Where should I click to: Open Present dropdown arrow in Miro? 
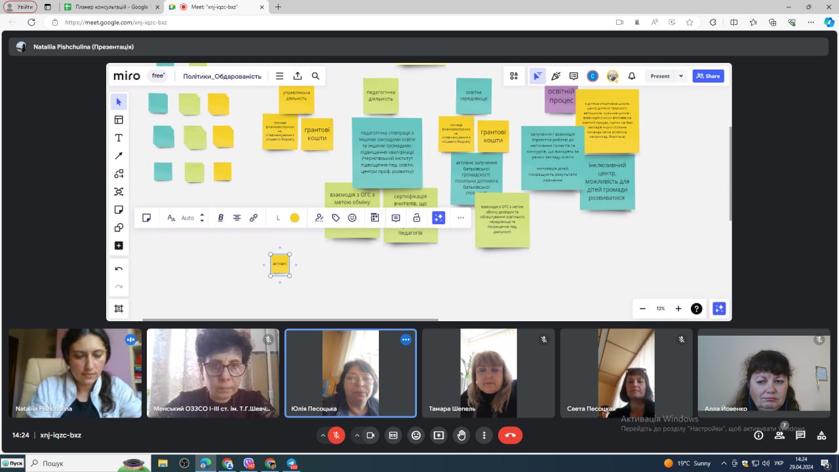(x=681, y=76)
